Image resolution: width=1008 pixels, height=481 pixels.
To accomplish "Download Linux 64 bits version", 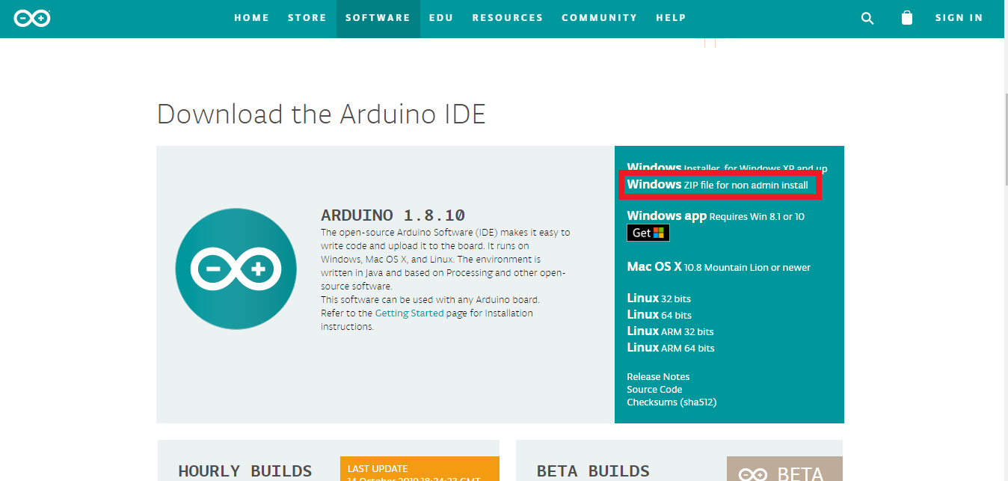I will [x=659, y=315].
